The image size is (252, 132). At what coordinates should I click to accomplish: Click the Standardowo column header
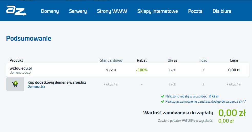(x=111, y=60)
